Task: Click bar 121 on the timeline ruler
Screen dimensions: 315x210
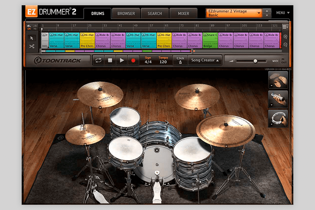Action: point(275,26)
